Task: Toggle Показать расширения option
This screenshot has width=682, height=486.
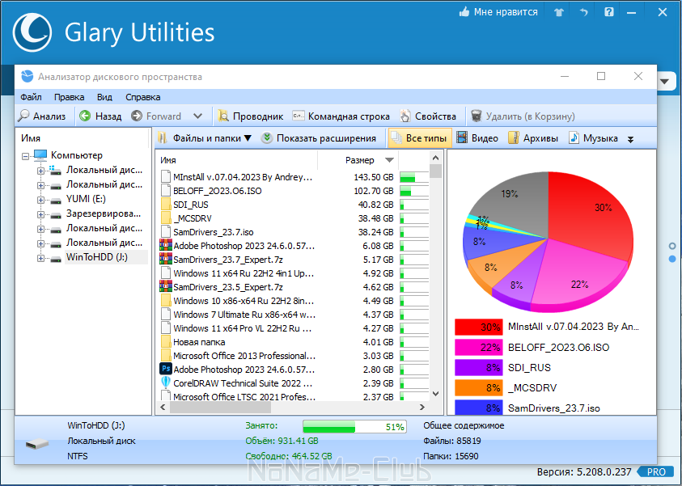Action: (x=319, y=138)
